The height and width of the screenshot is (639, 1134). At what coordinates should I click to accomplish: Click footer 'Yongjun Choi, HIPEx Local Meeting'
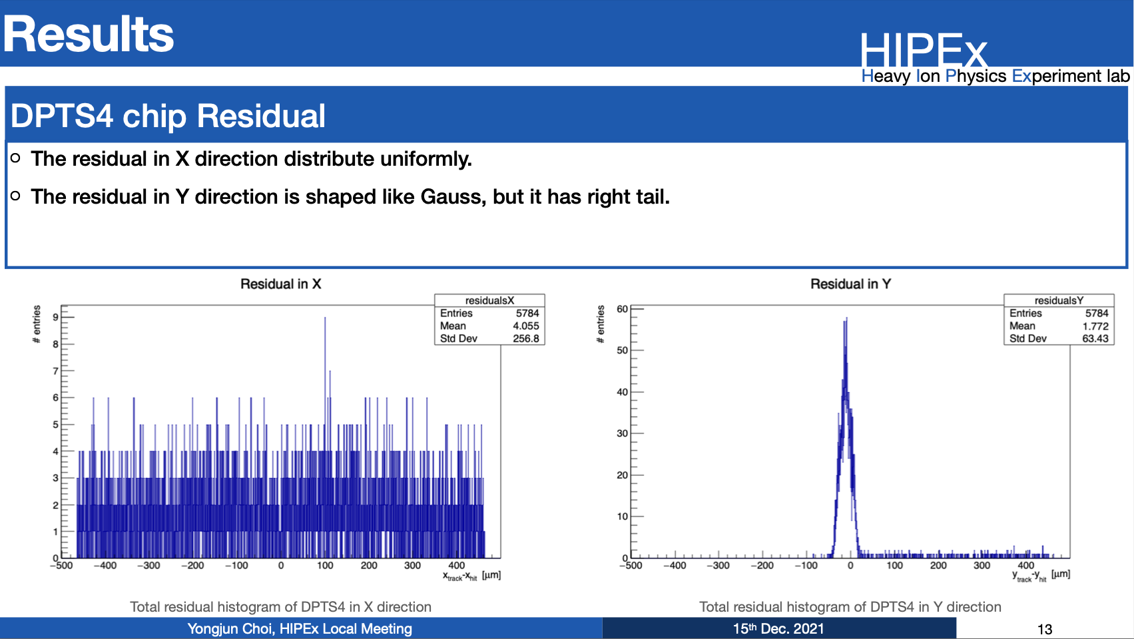point(300,629)
